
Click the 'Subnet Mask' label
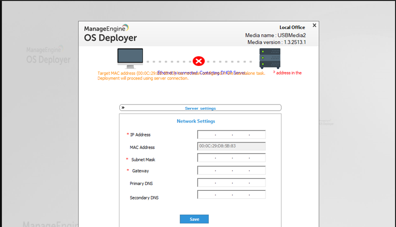143,160
